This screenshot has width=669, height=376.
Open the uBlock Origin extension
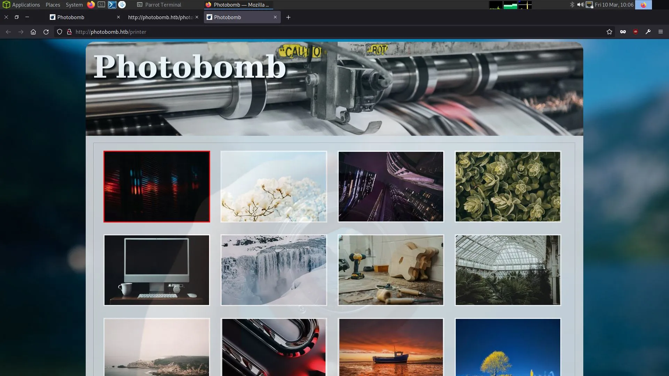click(x=636, y=32)
